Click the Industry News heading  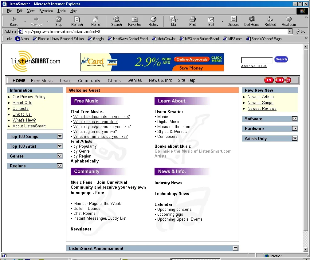(x=168, y=183)
